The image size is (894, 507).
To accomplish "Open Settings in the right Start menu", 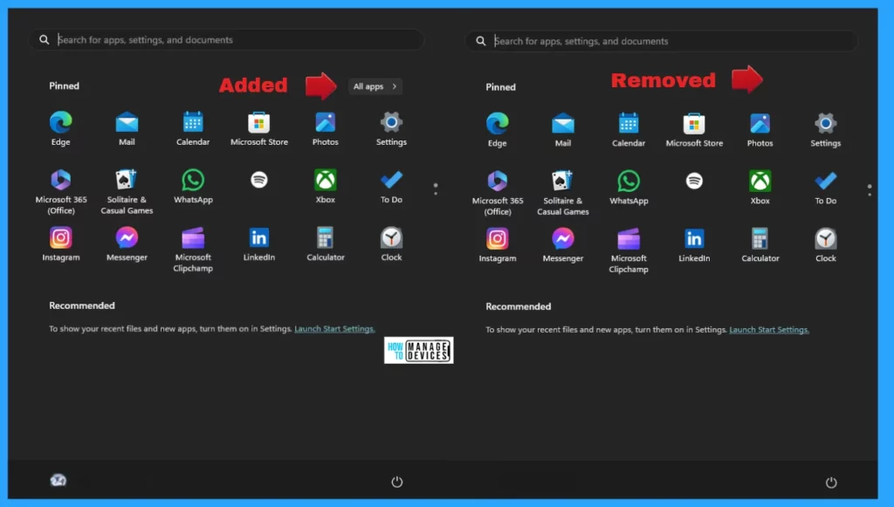I will coord(826,130).
